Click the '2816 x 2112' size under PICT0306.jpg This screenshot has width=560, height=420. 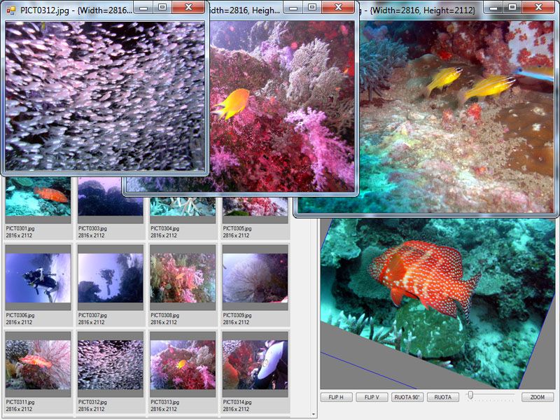[20, 322]
